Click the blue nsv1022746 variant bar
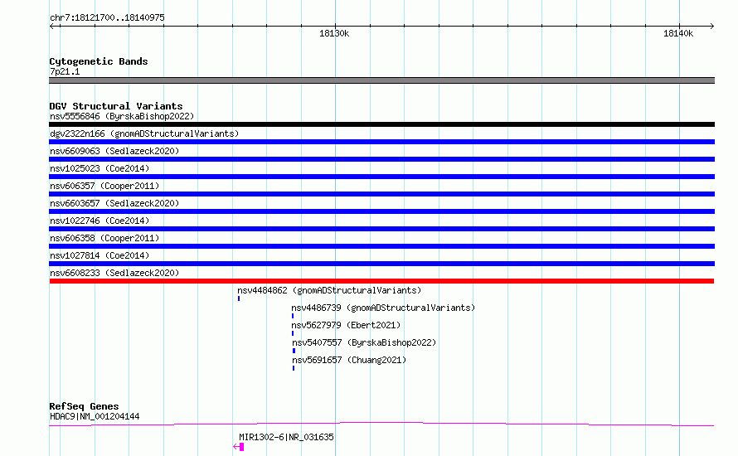The height and width of the screenshot is (456, 738). click(x=381, y=229)
